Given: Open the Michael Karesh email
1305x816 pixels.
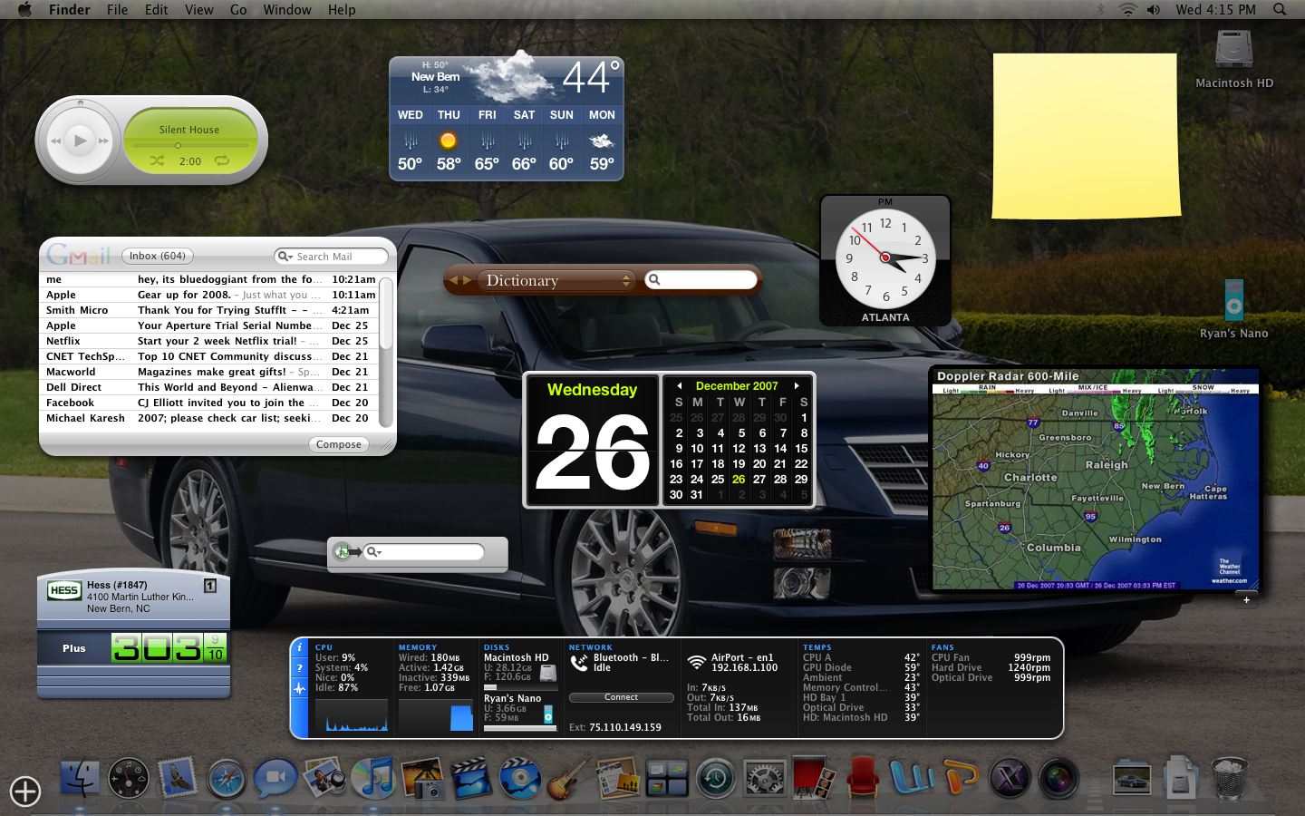Looking at the screenshot, I should tap(208, 418).
